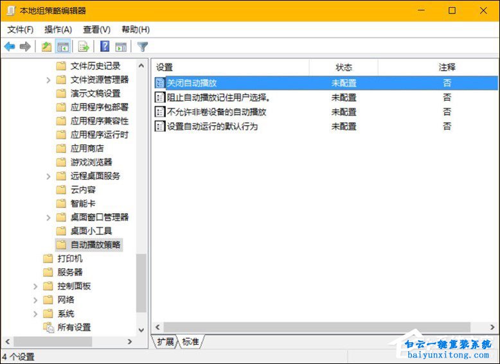Click the settings list scroll-right arrow
The width and height of the screenshot is (500, 364).
point(492,327)
